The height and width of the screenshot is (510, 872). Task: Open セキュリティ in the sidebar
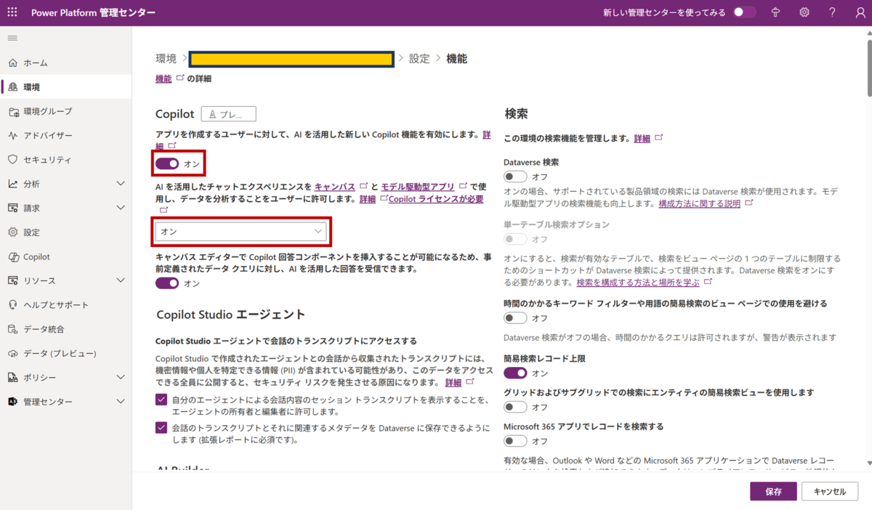65,159
